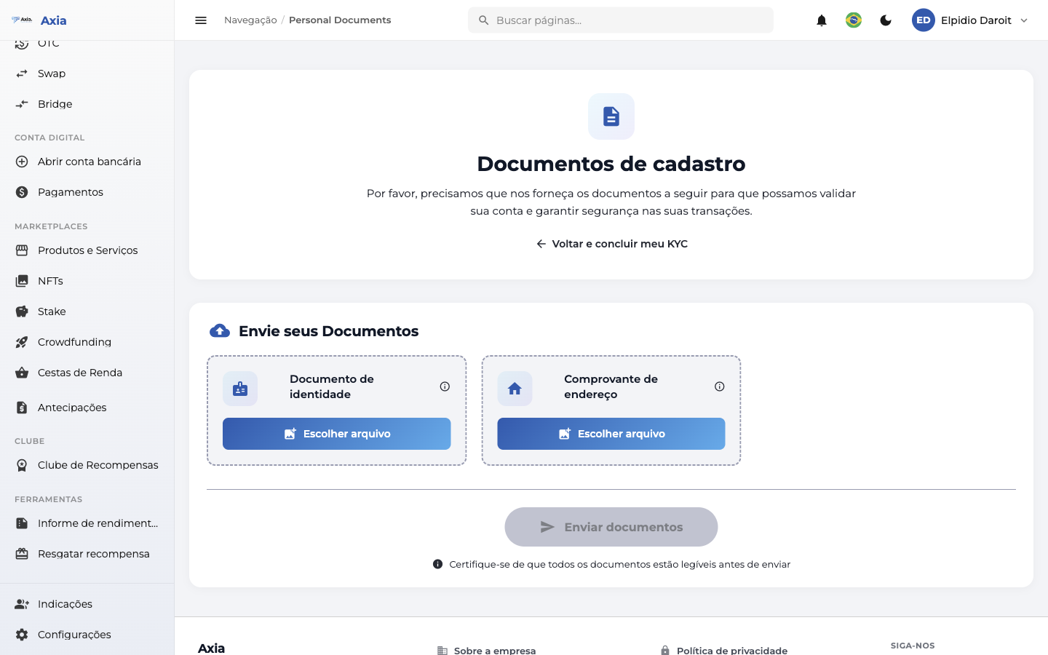1048x655 pixels.
Task: Toggle the hamburger menu icon
Action: tap(201, 20)
